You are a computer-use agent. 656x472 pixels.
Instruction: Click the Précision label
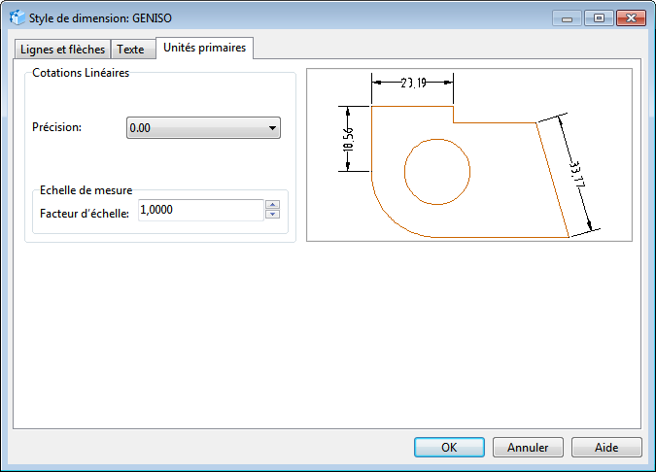pyautogui.click(x=57, y=127)
